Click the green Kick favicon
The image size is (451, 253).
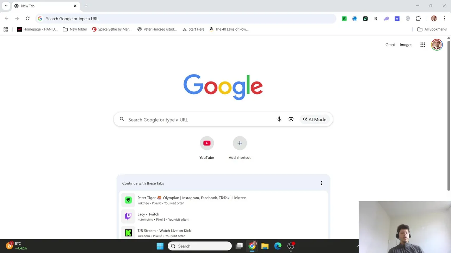(128, 233)
